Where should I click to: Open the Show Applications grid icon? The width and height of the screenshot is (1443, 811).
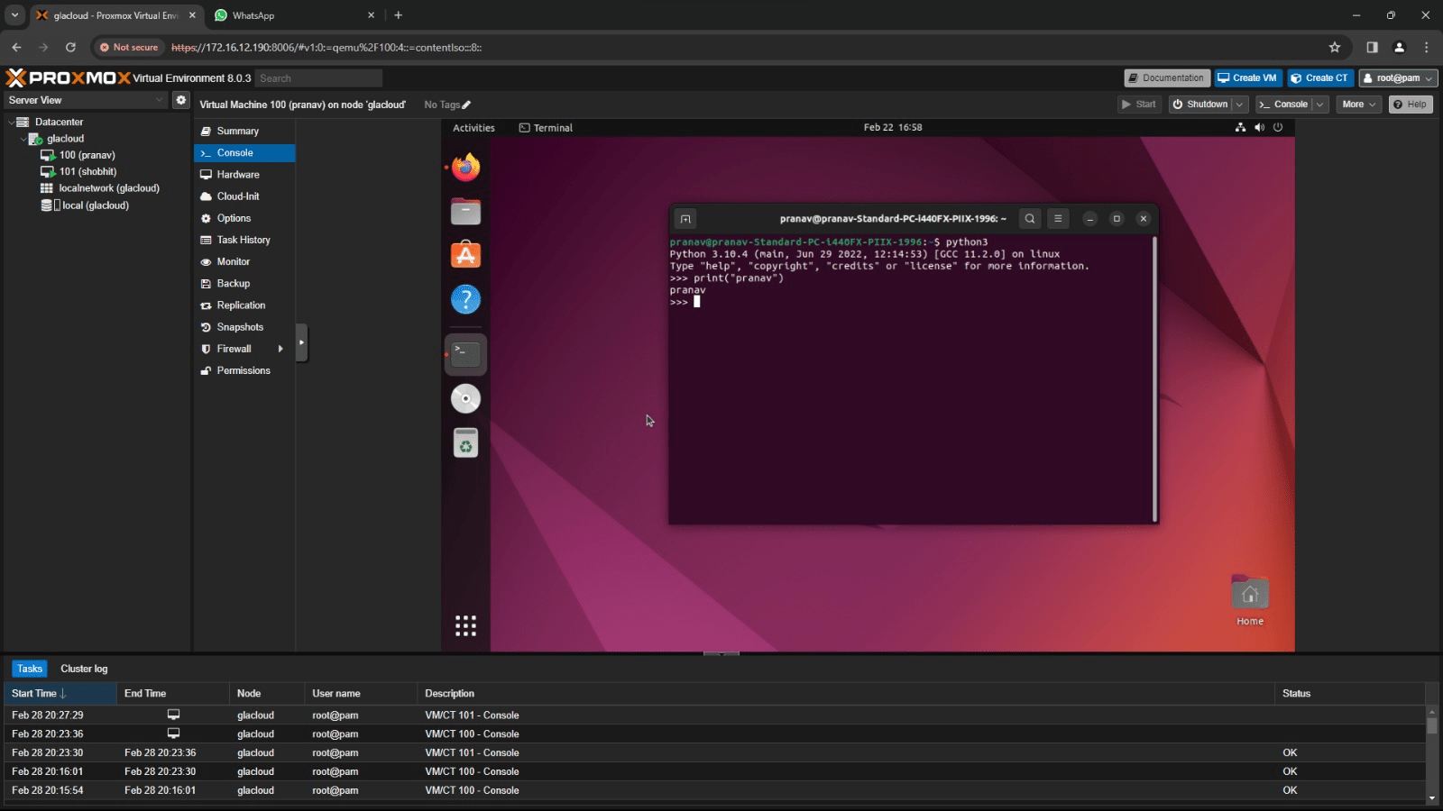(x=465, y=625)
